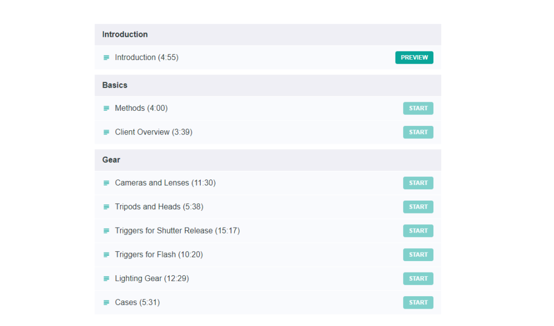Start the Client Overview lesson
Viewport: 554px width, 326px height.
(418, 132)
